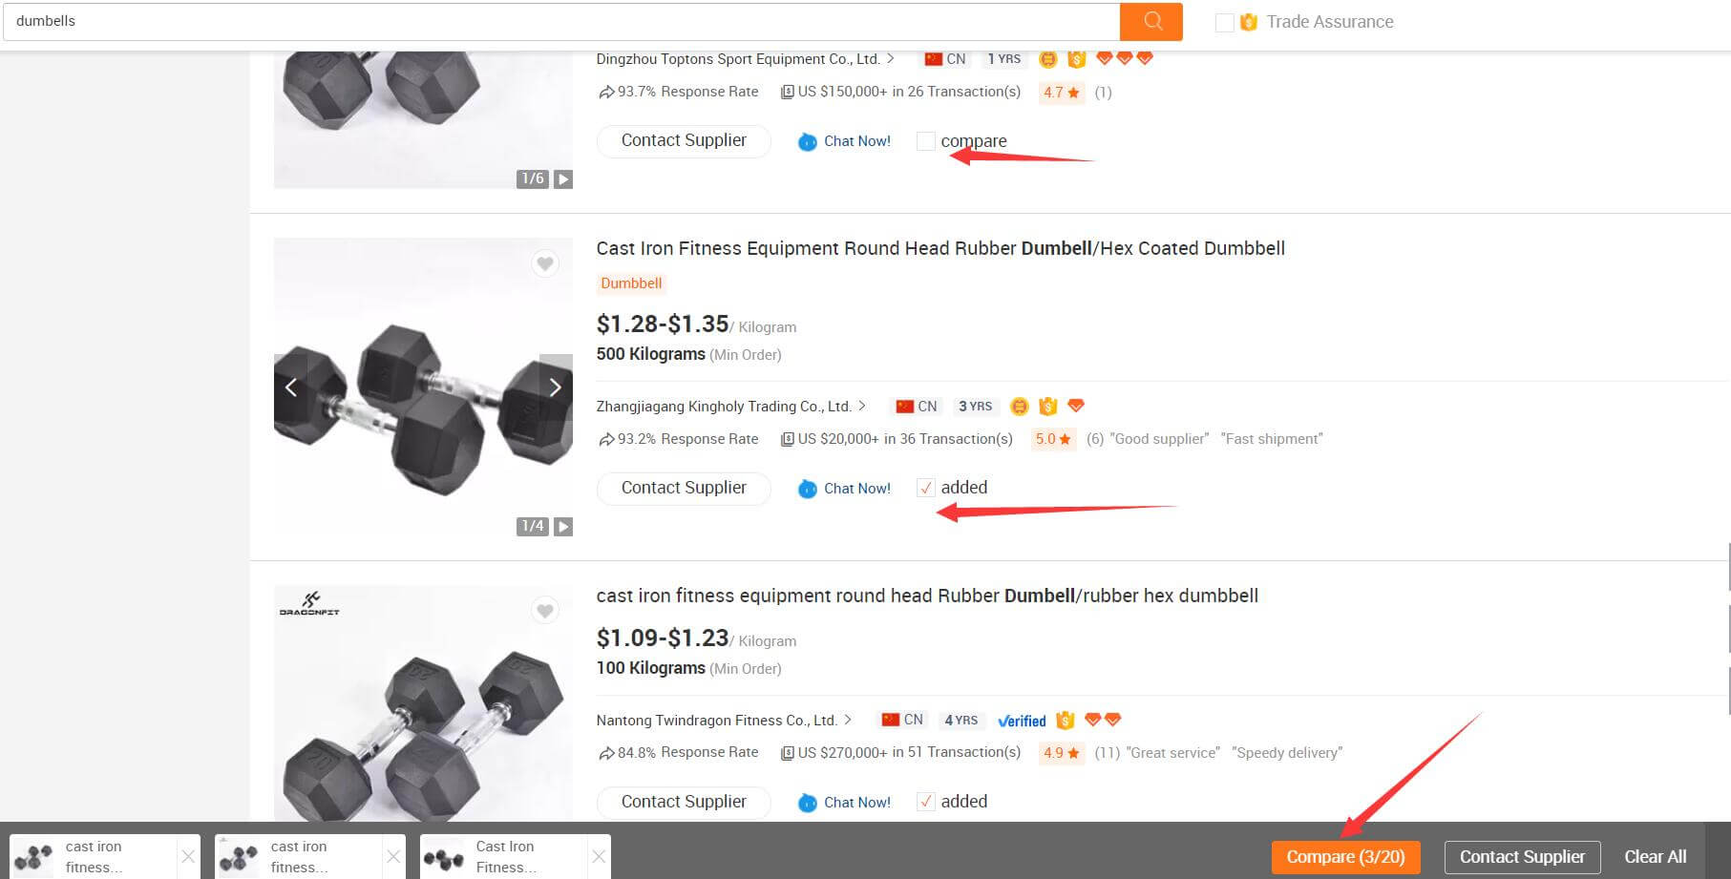The image size is (1731, 879).
Task: Open Chat Now for Kingholy listing
Action: (x=844, y=489)
